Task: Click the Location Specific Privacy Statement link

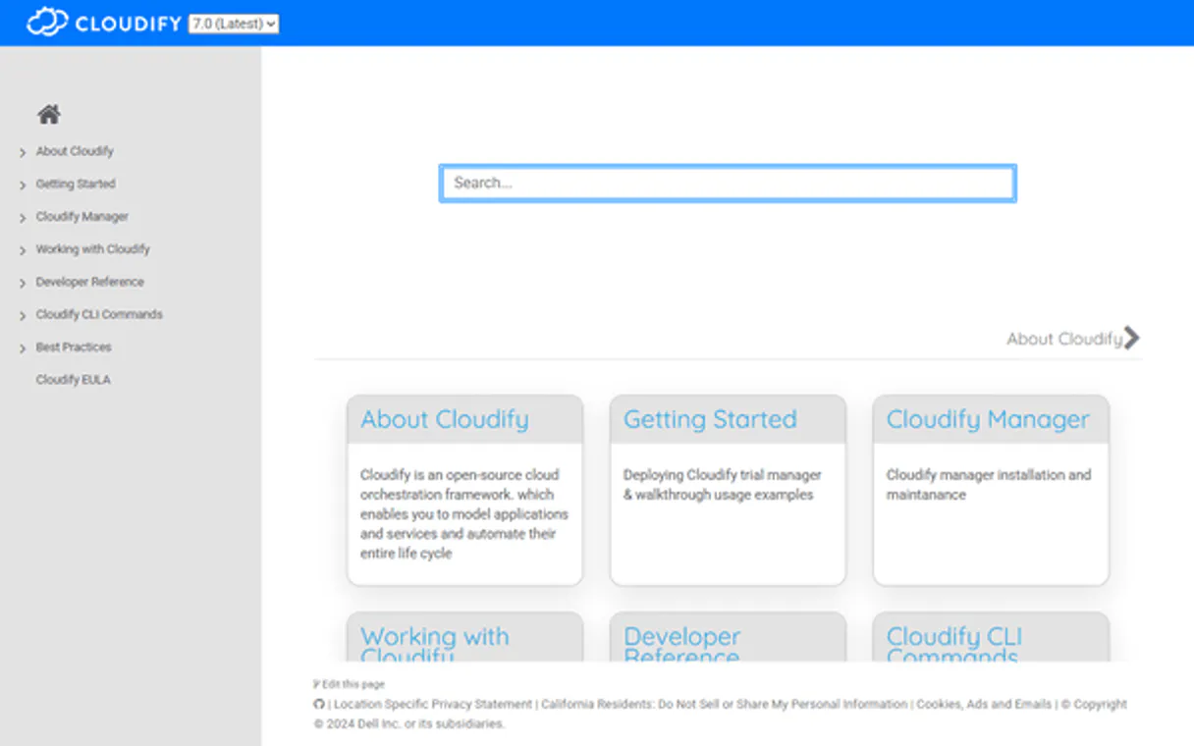Action: [431, 704]
